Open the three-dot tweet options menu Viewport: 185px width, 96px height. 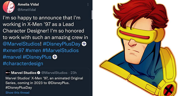tap(88, 4)
